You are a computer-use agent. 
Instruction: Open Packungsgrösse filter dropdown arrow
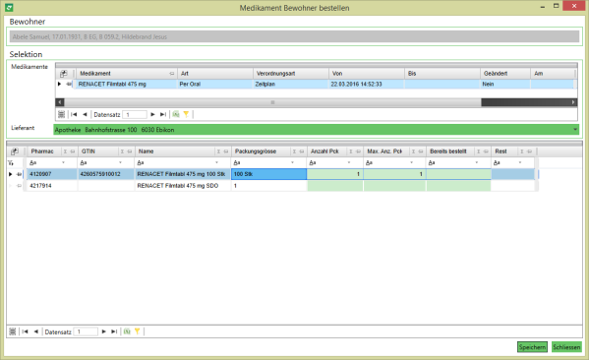292,162
